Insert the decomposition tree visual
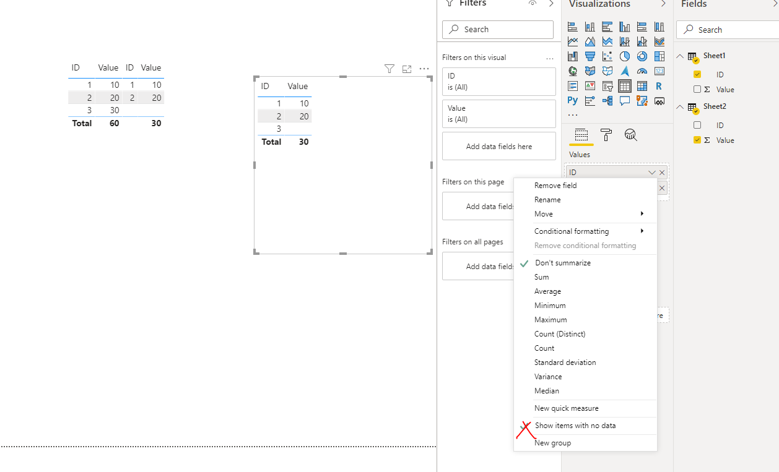779x472 pixels. coord(607,100)
